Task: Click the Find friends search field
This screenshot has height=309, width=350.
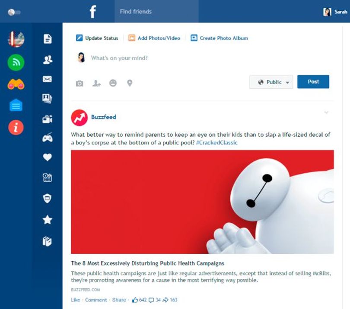Action: pyautogui.click(x=156, y=11)
